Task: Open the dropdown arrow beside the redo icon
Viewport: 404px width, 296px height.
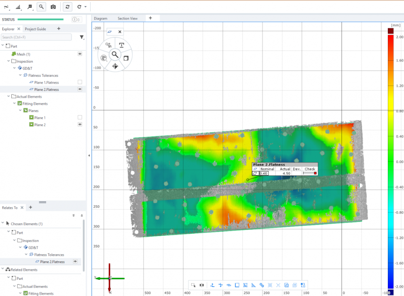Action: click(x=85, y=7)
